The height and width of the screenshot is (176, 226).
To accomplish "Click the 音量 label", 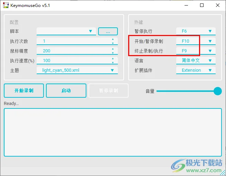I will (x=150, y=91).
